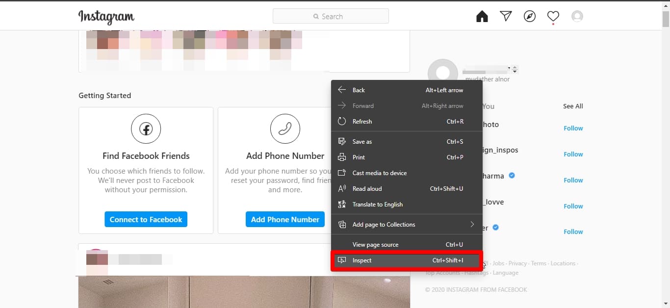Click the Cast media icon in context menu
This screenshot has width=670, height=308.
click(x=342, y=173)
